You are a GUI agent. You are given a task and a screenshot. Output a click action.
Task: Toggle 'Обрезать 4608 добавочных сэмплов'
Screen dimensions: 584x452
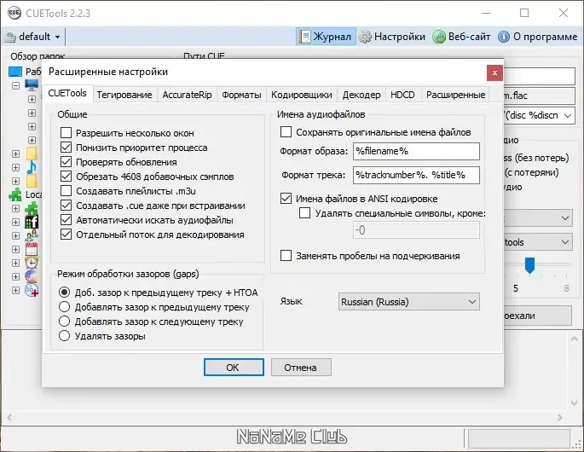pyautogui.click(x=66, y=177)
